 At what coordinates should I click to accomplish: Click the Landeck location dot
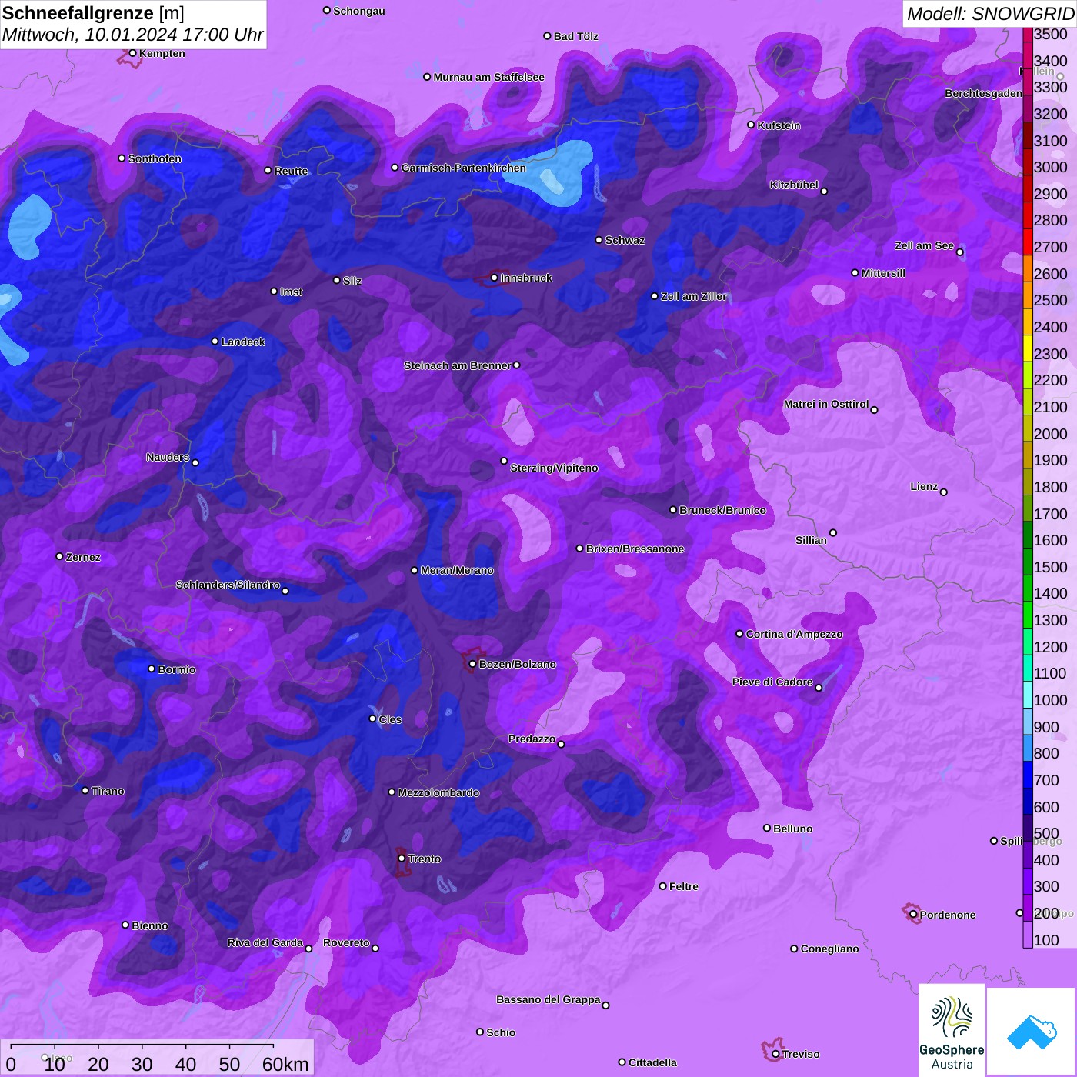click(215, 341)
